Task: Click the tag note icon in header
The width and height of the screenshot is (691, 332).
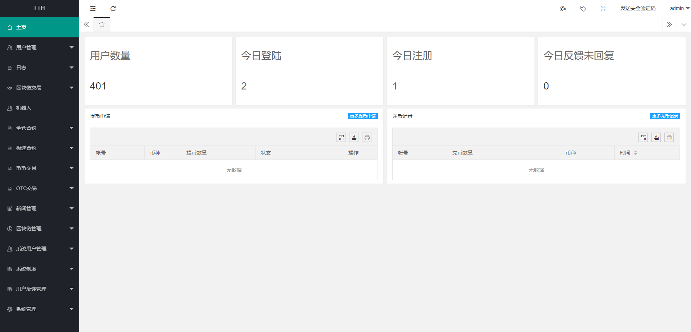Action: (x=583, y=9)
